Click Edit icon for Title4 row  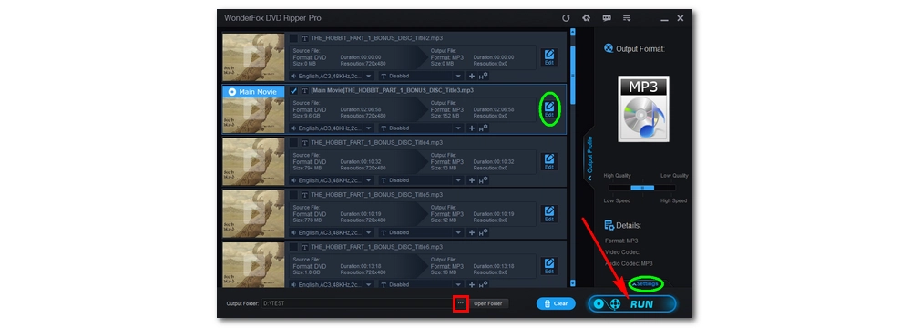click(x=549, y=161)
